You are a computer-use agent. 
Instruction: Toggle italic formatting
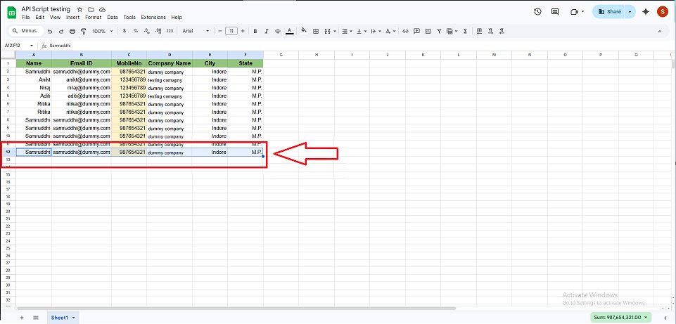click(267, 31)
